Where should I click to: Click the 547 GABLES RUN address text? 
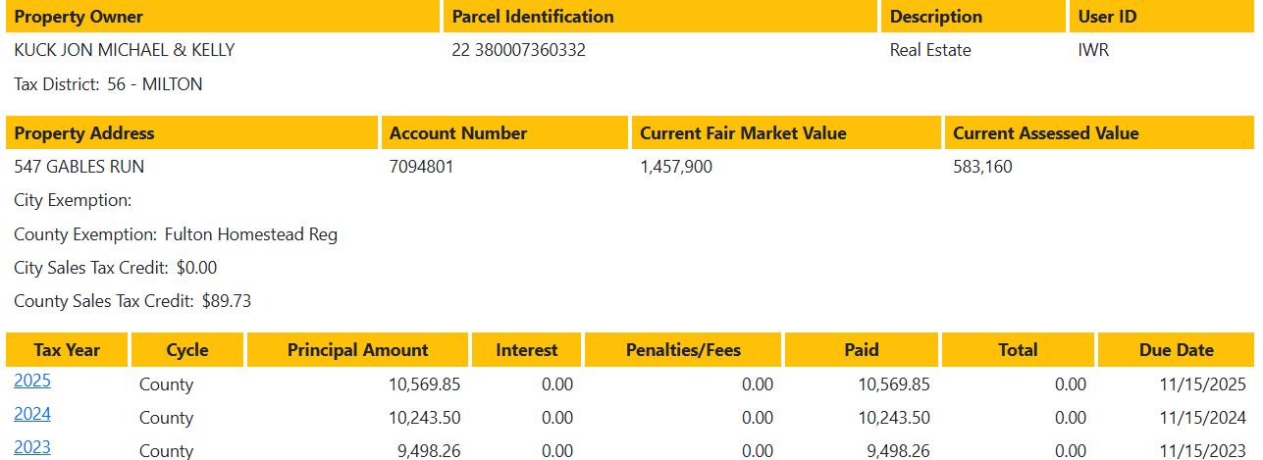point(79,167)
